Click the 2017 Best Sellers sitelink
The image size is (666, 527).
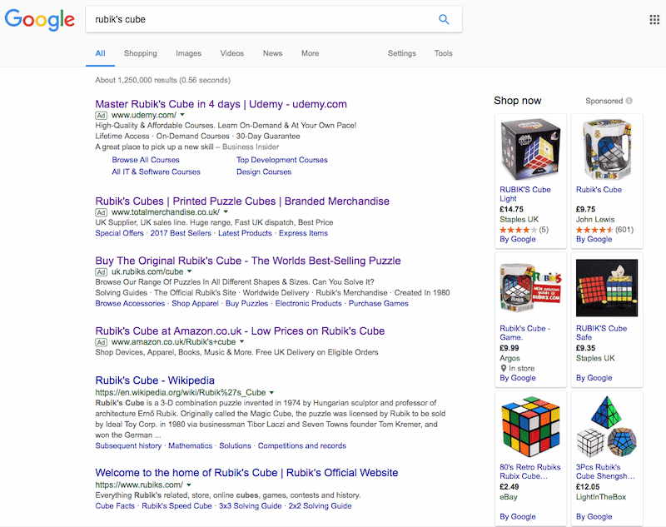point(181,233)
